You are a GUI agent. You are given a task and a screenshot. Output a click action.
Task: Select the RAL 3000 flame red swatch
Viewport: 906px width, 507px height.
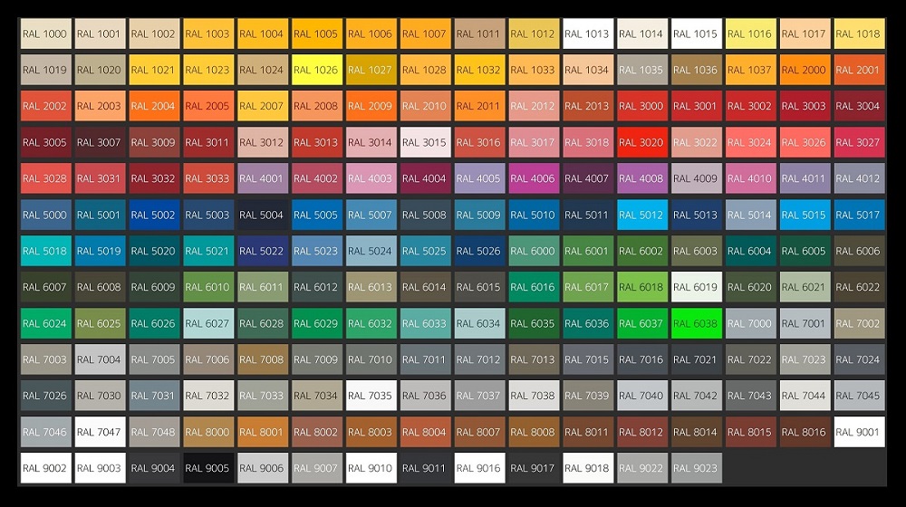642,106
